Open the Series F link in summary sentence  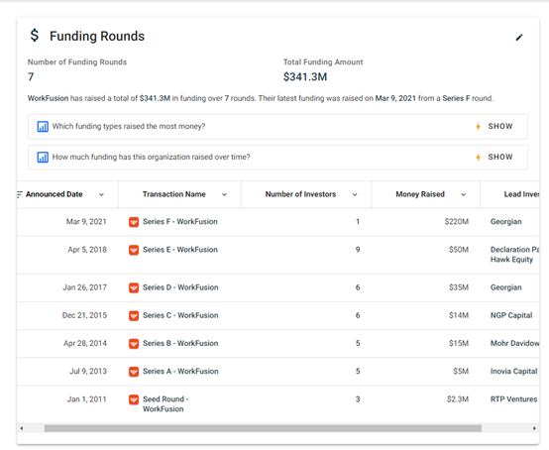coord(456,98)
